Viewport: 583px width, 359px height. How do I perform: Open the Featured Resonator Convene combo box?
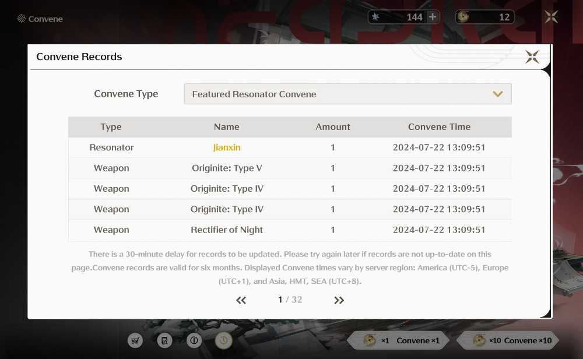[347, 94]
